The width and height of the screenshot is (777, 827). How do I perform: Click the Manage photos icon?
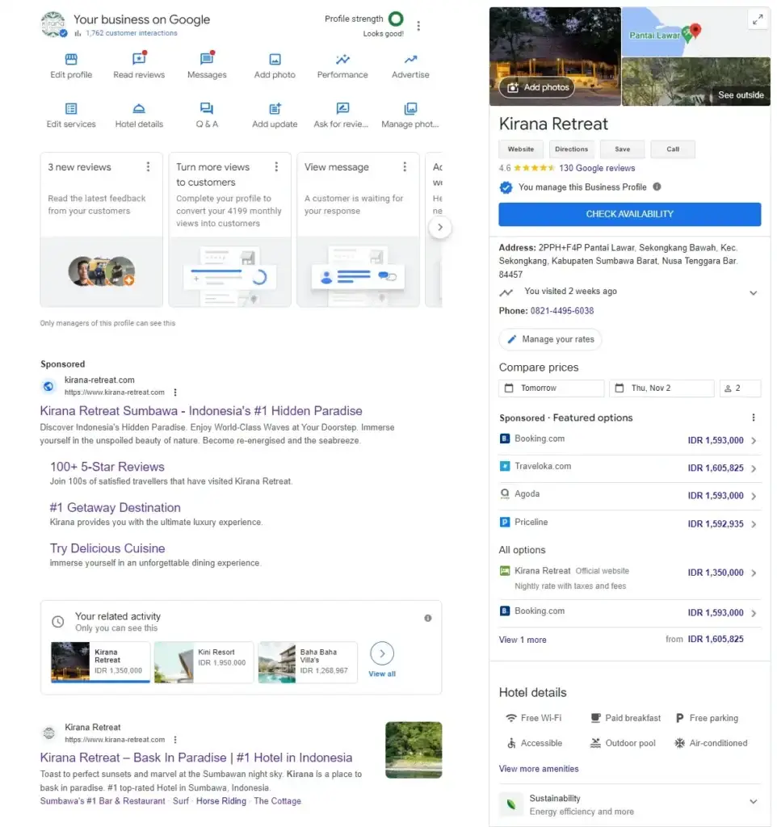[x=409, y=108]
